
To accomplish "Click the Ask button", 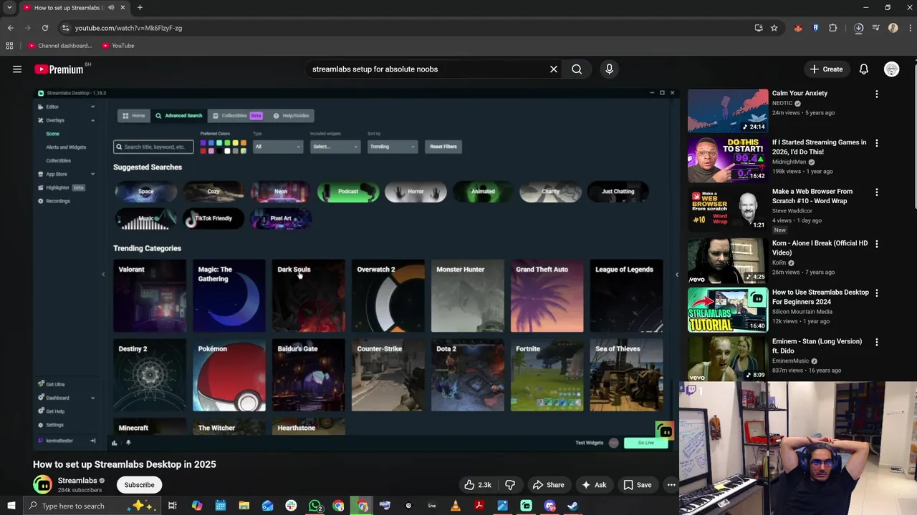I will click(594, 485).
